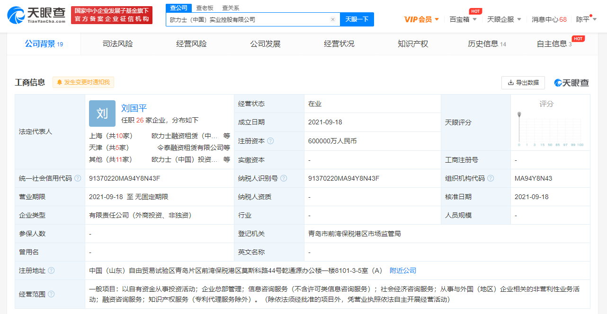
Task: Open the 附近公司 nearby companies link
Action: tap(402, 270)
